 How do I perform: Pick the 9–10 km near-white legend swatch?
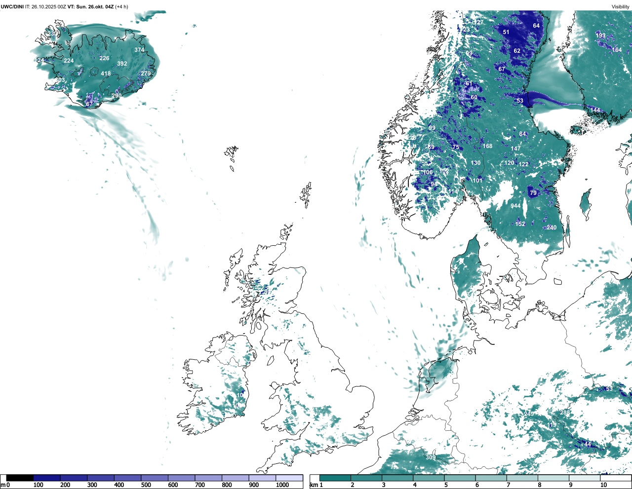[x=585, y=478]
